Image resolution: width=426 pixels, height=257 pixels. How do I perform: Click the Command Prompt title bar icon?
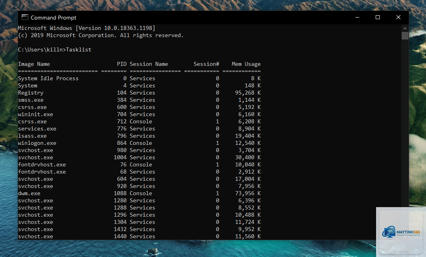coord(25,18)
